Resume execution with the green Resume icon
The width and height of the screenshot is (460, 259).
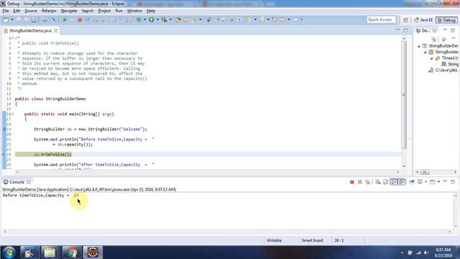(64, 19)
